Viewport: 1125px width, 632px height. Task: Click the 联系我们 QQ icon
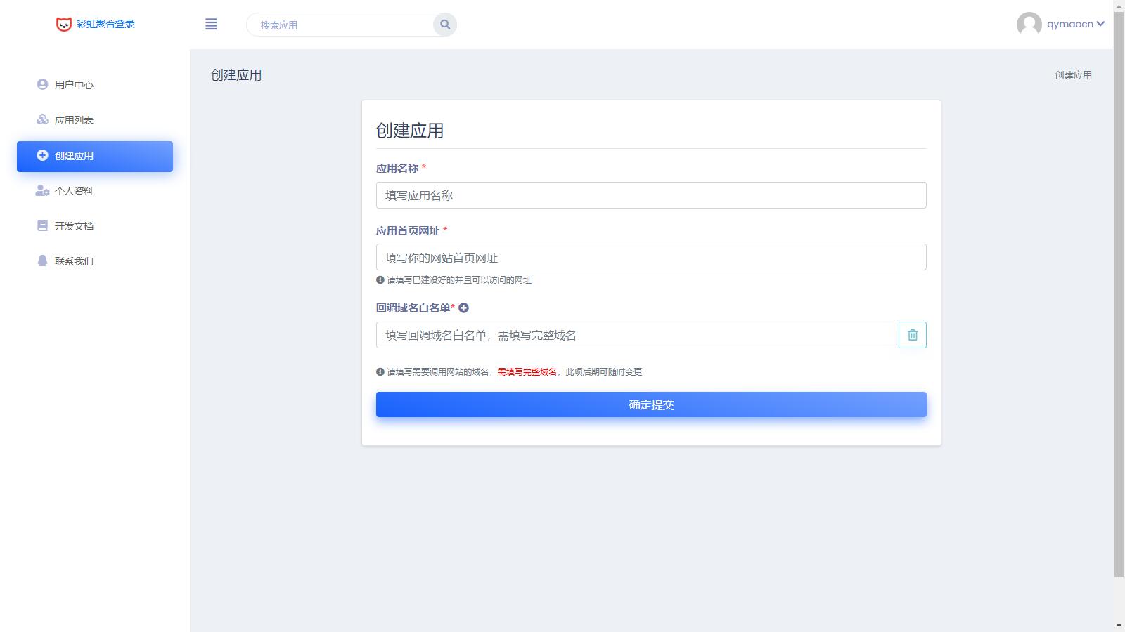click(42, 261)
